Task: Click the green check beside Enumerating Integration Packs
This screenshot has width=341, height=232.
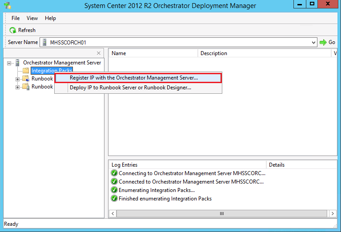Action: [114, 190]
